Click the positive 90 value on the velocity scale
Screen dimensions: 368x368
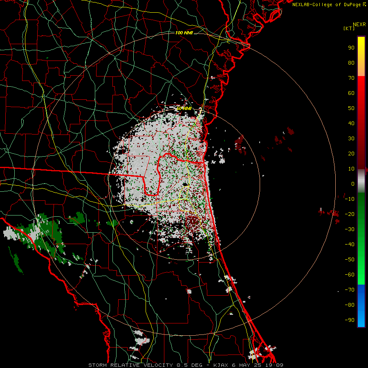tap(351, 48)
